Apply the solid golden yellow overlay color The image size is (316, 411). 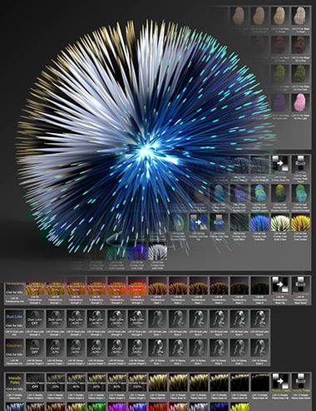(x=300, y=222)
